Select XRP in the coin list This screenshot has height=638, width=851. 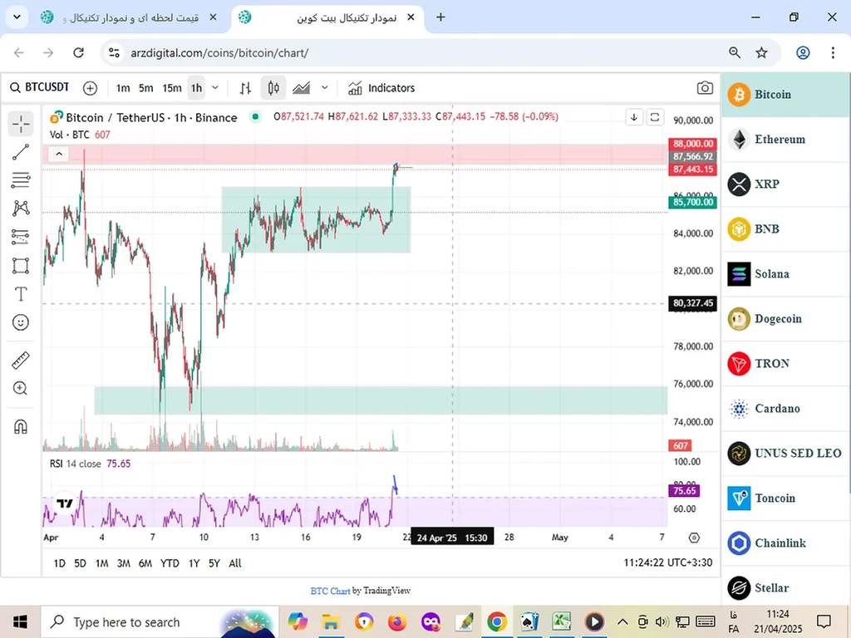tap(785, 184)
